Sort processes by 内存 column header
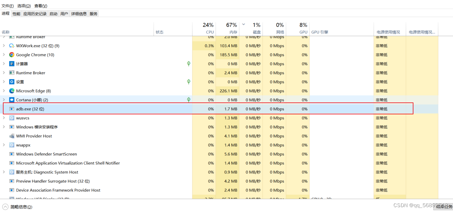453x211 pixels. (234, 32)
